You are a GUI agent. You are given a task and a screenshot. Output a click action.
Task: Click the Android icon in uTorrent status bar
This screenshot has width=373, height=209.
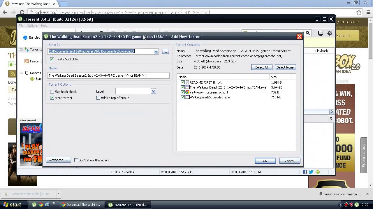(318, 172)
